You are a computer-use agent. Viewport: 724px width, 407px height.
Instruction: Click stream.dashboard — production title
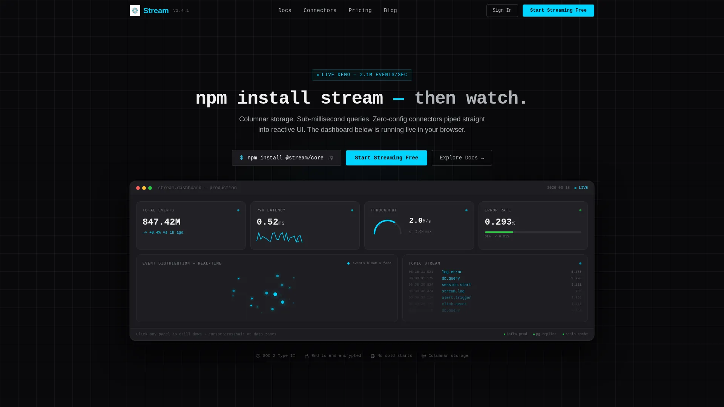coord(197,188)
